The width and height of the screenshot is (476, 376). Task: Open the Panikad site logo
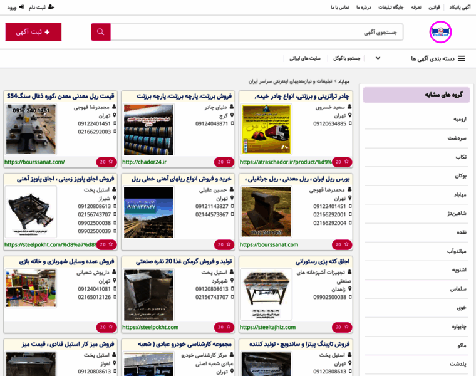coord(440,32)
